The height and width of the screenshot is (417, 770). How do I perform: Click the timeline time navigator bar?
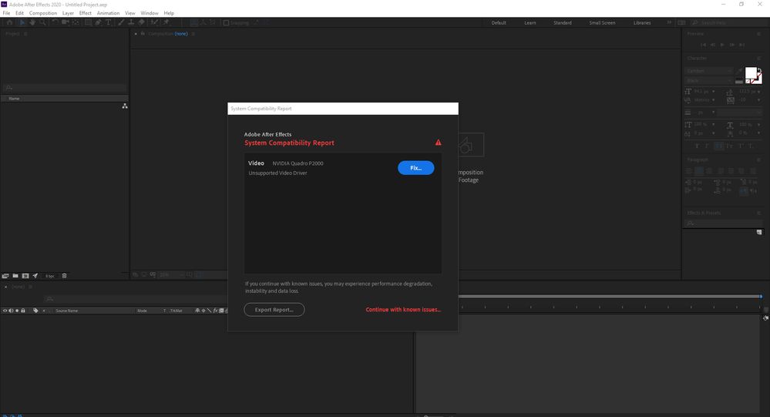point(610,296)
